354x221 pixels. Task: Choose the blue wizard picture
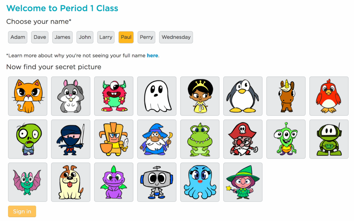(x=157, y=139)
